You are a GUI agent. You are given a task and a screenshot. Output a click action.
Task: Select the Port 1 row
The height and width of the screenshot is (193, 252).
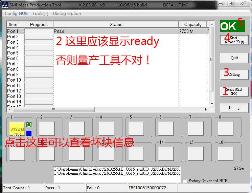pyautogui.click(x=108, y=31)
